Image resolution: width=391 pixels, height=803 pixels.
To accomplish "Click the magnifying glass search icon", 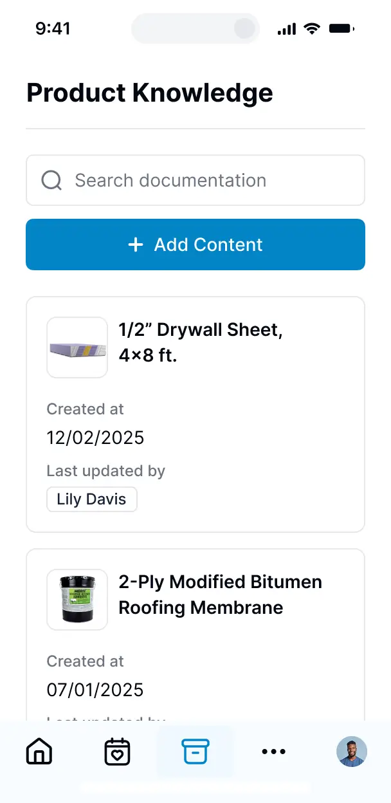I will [51, 180].
